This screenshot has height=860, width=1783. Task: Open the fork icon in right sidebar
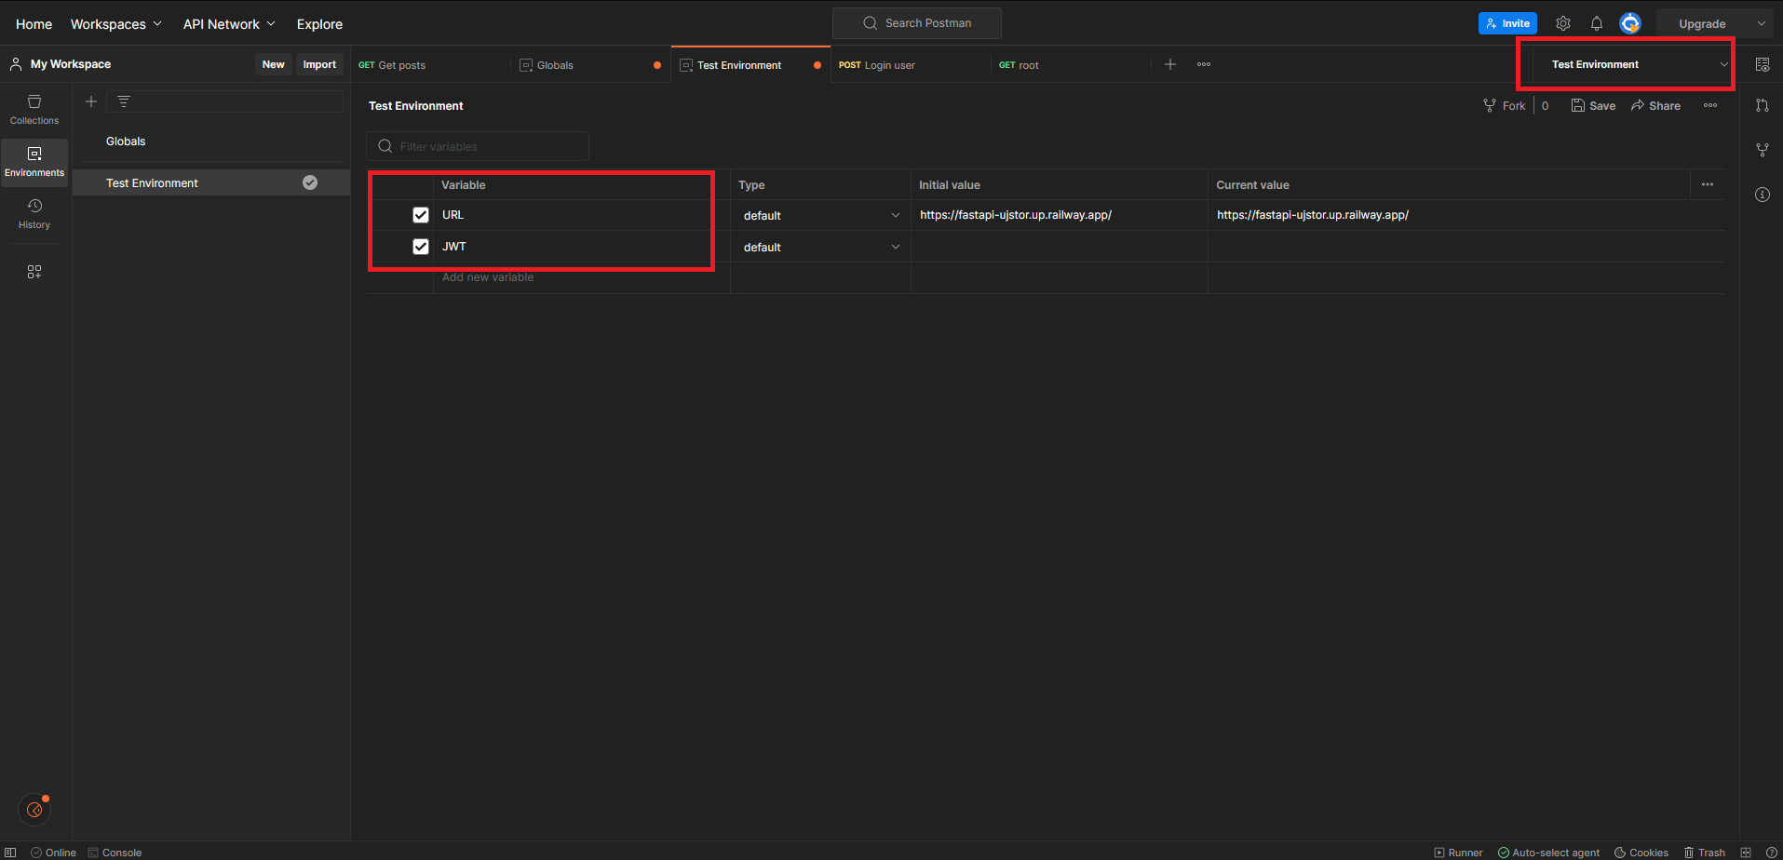click(1761, 149)
